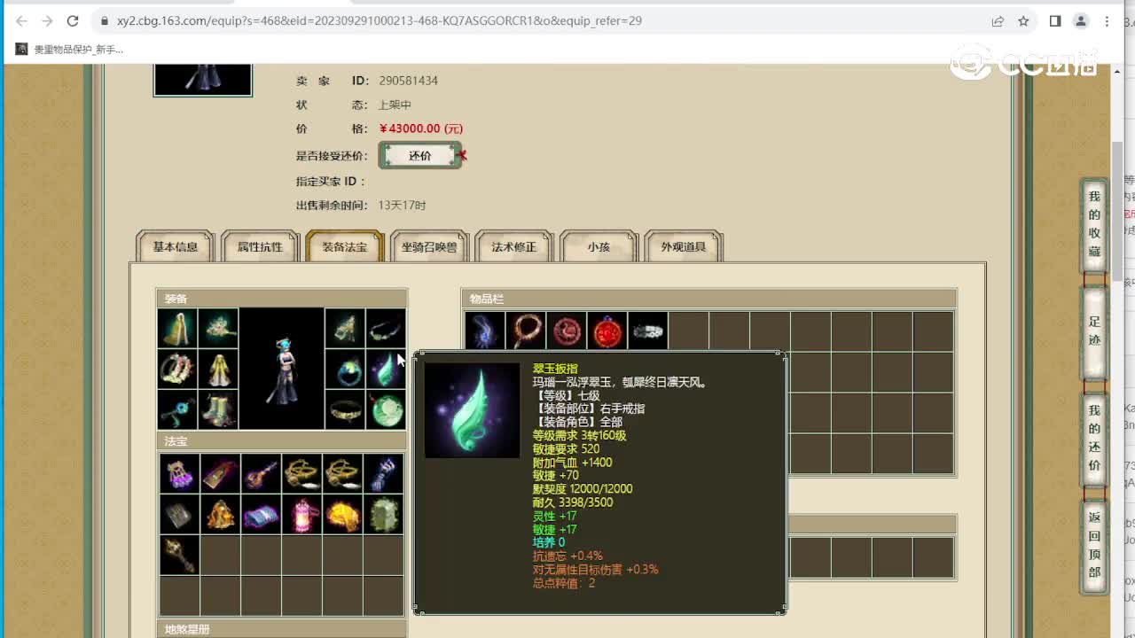Click the share page icon in address bar
The height and width of the screenshot is (638, 1135).
click(x=998, y=20)
